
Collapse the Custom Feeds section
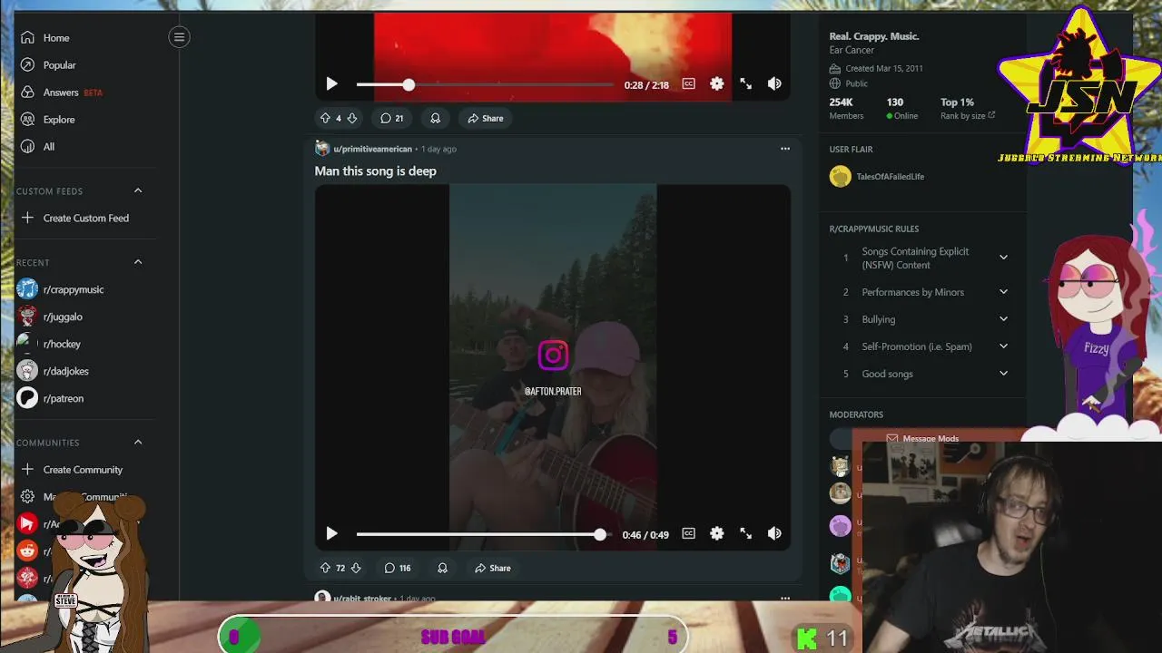(138, 190)
